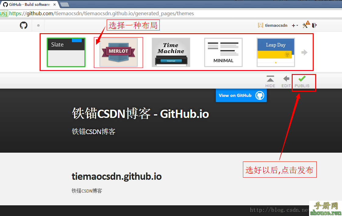Publish the page with checkmark button
This screenshot has height=216, width=342.
pos(302,82)
